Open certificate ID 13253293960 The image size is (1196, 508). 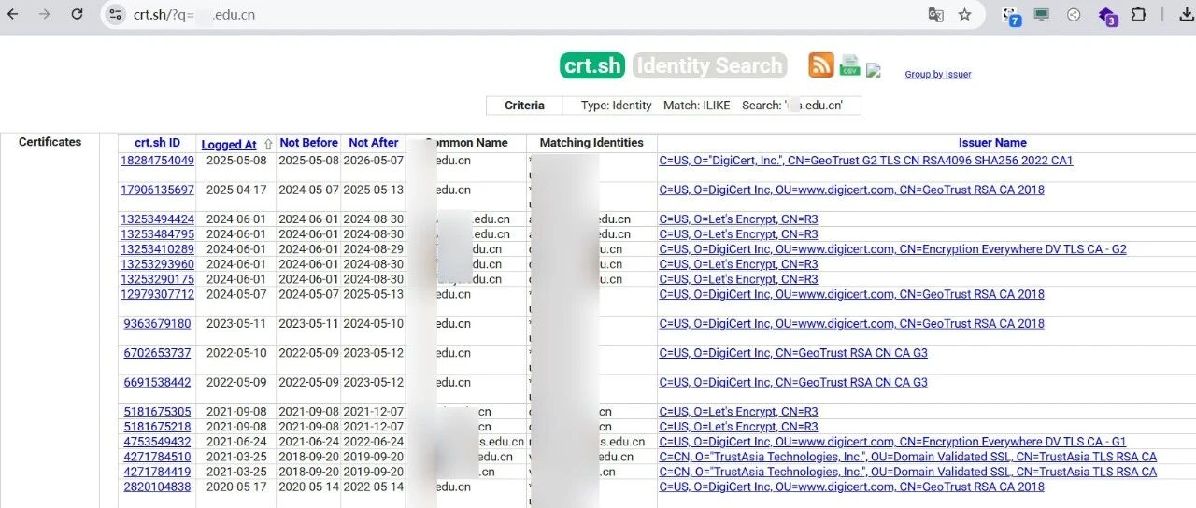click(157, 264)
